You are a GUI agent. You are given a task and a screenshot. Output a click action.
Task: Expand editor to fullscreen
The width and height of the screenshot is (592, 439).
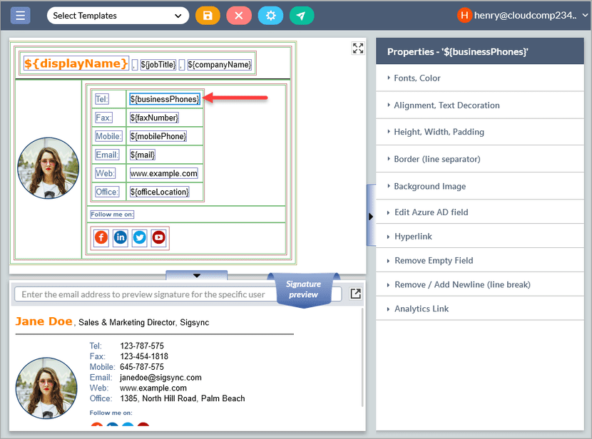[x=358, y=48]
